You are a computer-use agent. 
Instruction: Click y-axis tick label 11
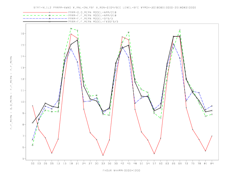[22, 90]
